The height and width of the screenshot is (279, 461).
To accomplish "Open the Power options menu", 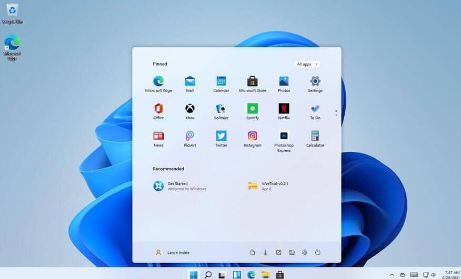I will point(318,253).
